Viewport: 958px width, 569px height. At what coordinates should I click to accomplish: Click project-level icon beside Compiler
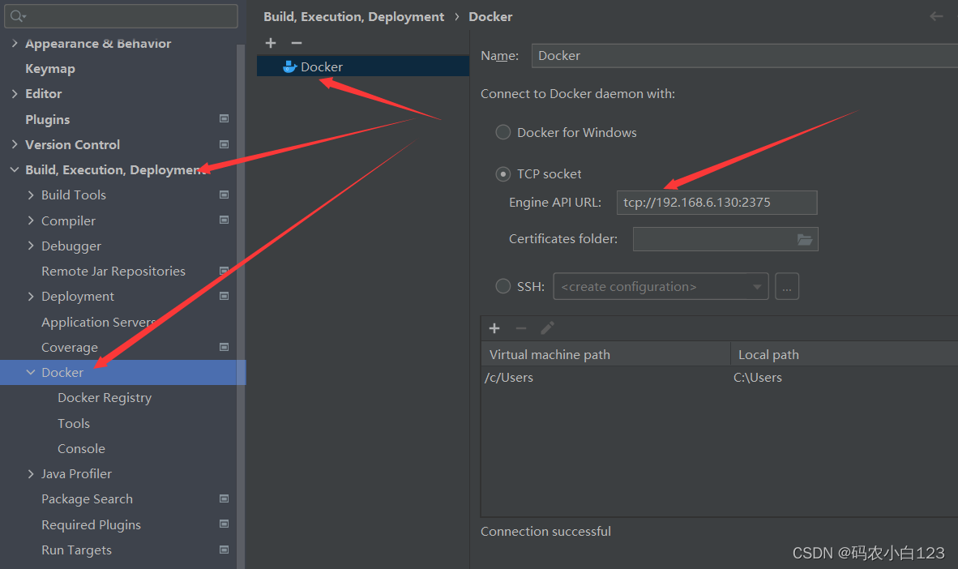tap(224, 220)
